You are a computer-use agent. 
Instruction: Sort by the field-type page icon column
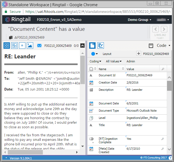pos(93,69)
